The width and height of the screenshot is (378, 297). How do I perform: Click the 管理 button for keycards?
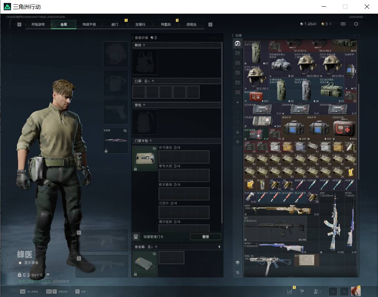[x=205, y=237]
